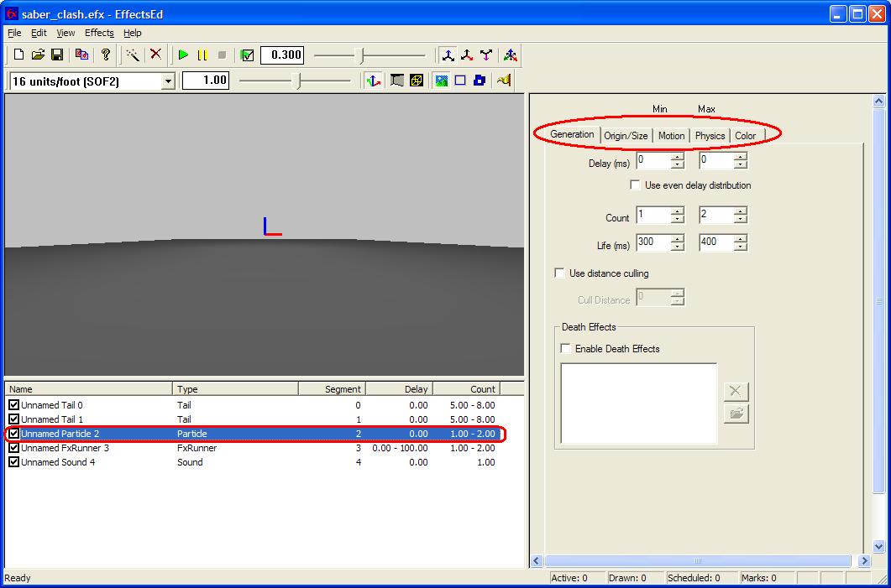Switch to the Motion tab
The image size is (891, 588).
click(x=671, y=136)
